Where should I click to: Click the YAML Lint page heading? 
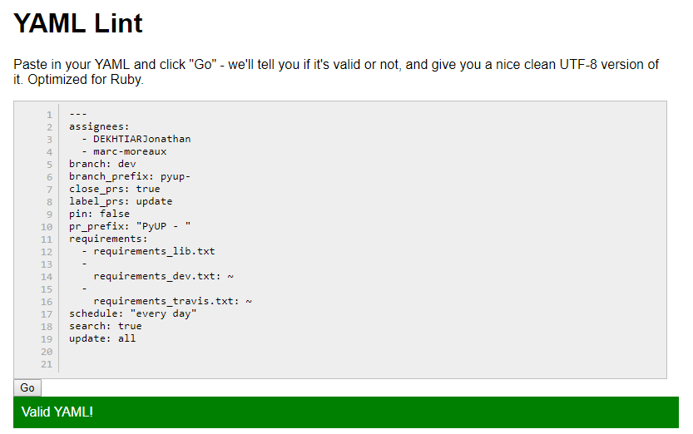78,23
